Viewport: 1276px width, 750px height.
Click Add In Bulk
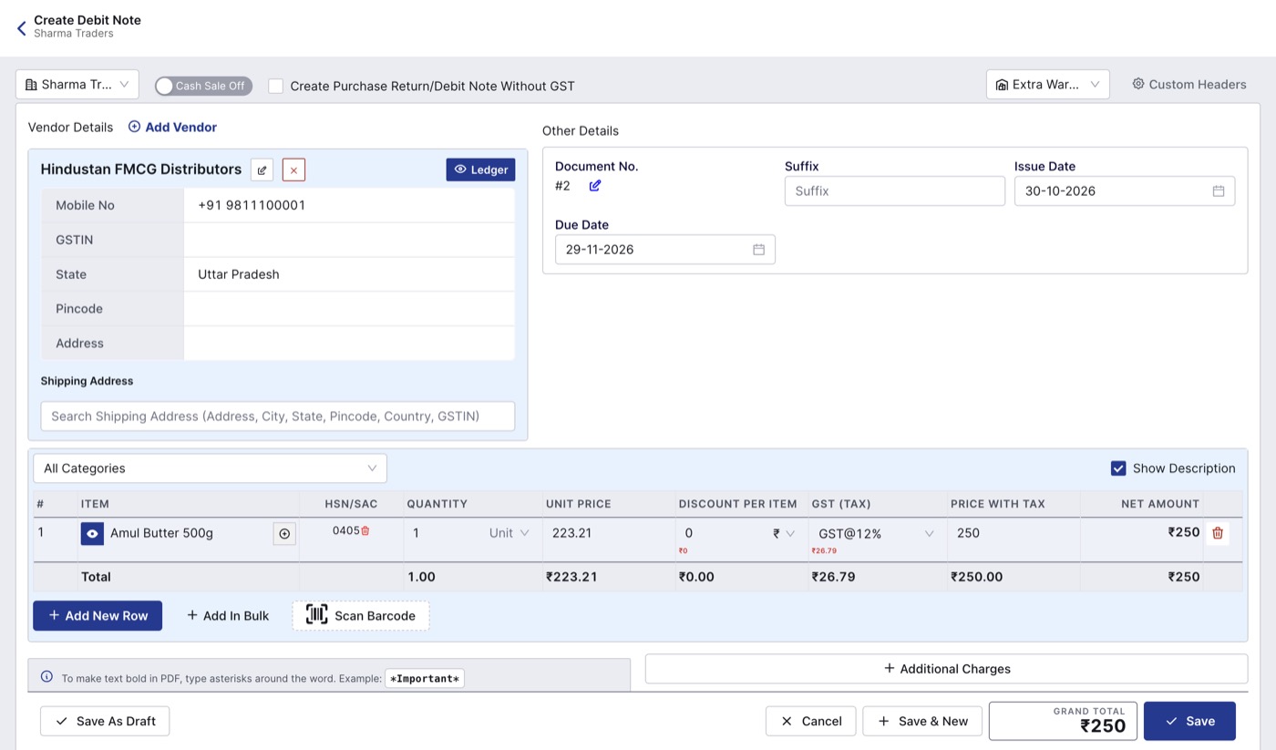(228, 616)
